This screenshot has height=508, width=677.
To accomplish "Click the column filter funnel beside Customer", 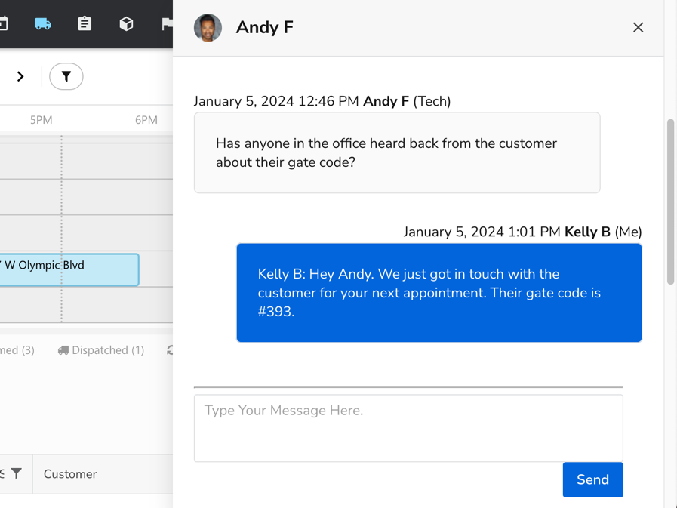I will [x=16, y=473].
